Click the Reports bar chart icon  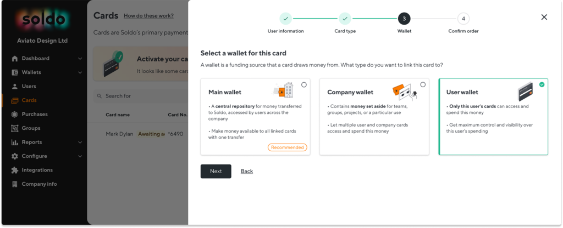click(x=15, y=142)
